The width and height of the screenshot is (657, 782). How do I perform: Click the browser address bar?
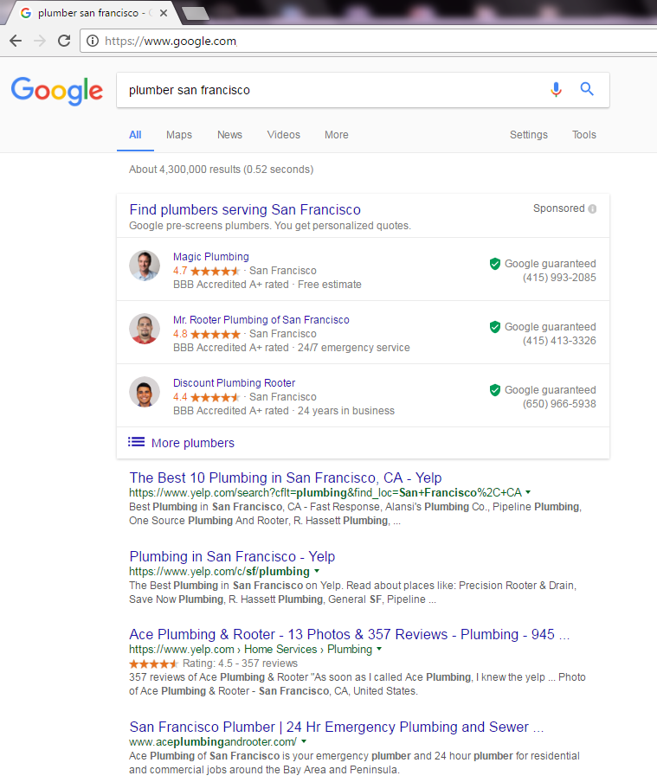coord(370,41)
